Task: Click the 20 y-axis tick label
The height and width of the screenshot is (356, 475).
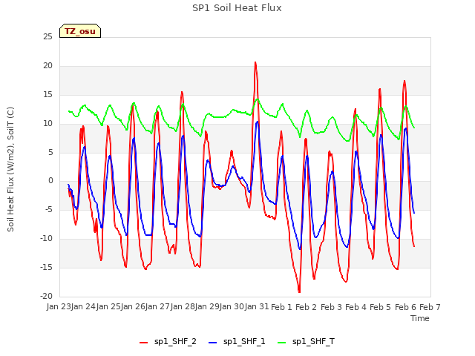Action: point(47,66)
